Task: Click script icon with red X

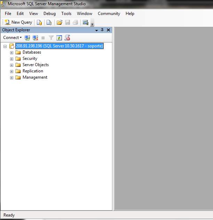Action: point(67,38)
